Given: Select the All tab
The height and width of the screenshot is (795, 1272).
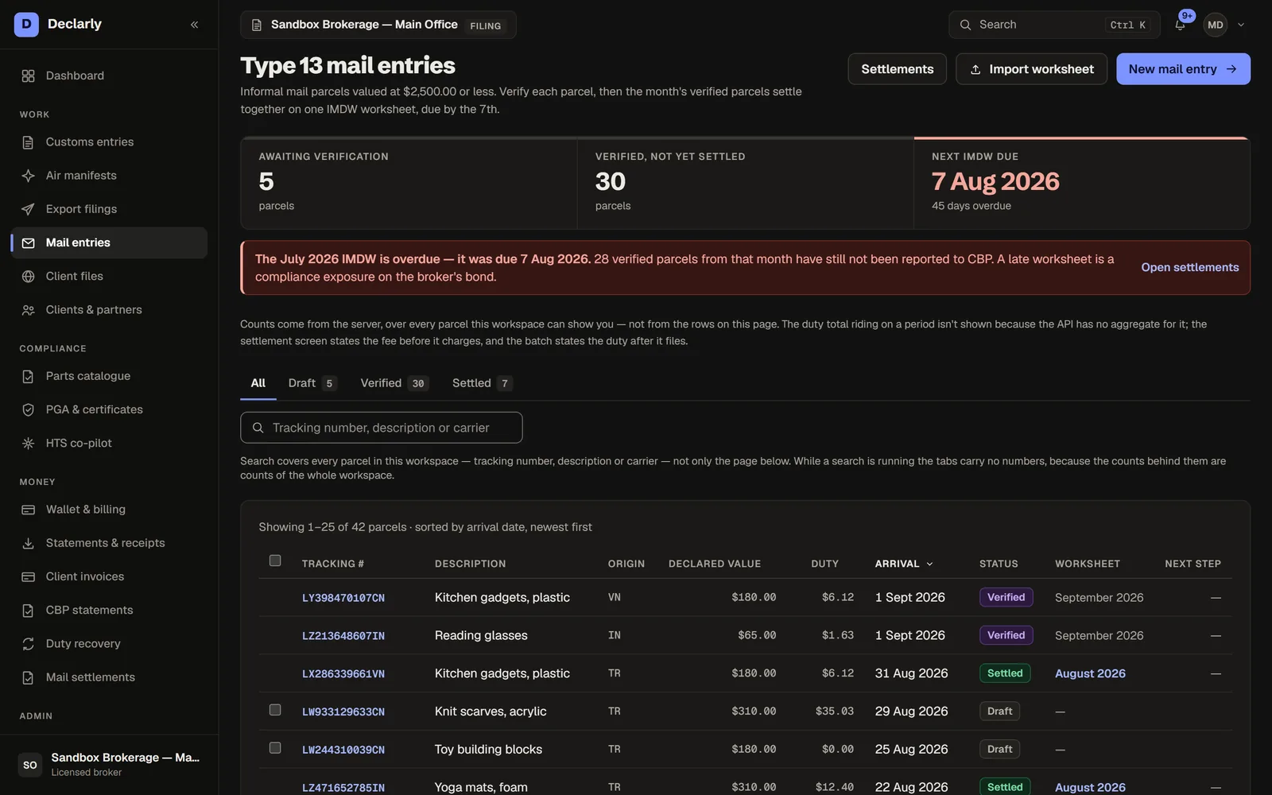Looking at the screenshot, I should 258,383.
